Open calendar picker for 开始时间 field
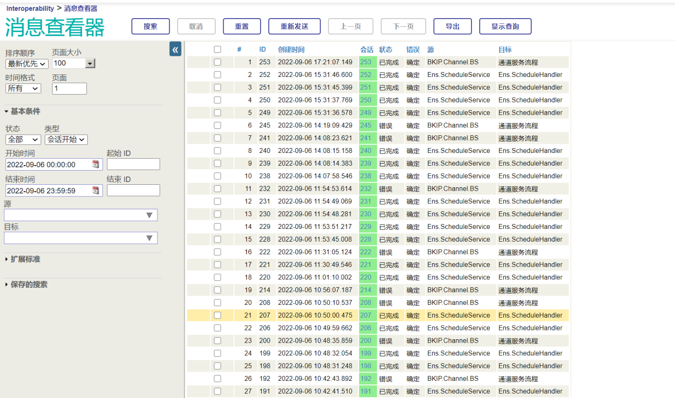 click(x=96, y=164)
